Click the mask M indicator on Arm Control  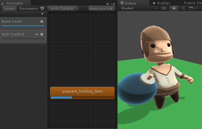pyautogui.click(x=36, y=34)
